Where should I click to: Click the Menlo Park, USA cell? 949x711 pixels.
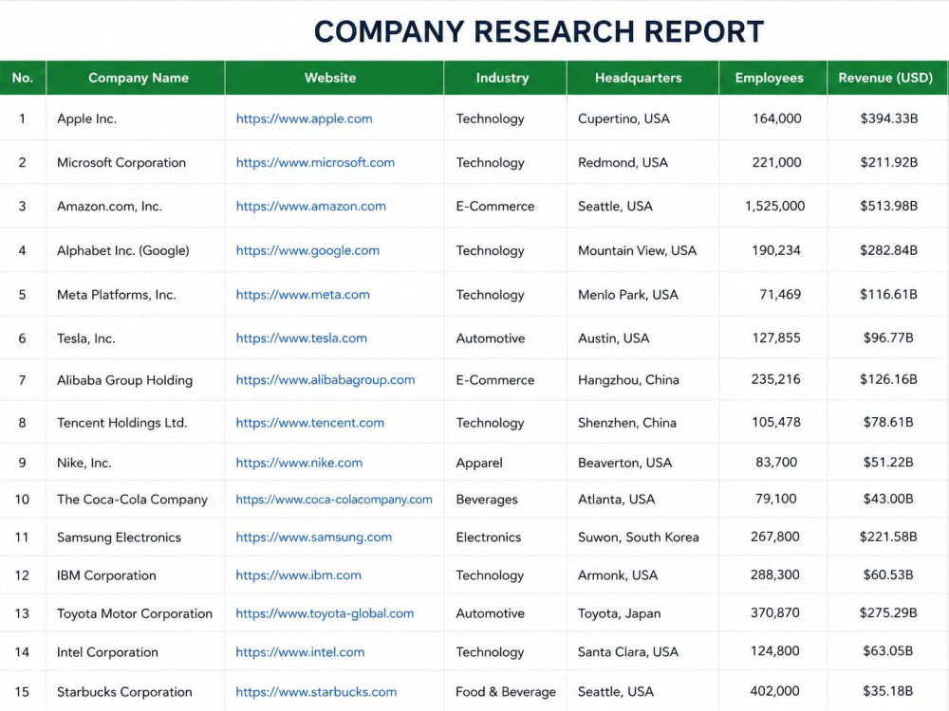click(x=642, y=295)
